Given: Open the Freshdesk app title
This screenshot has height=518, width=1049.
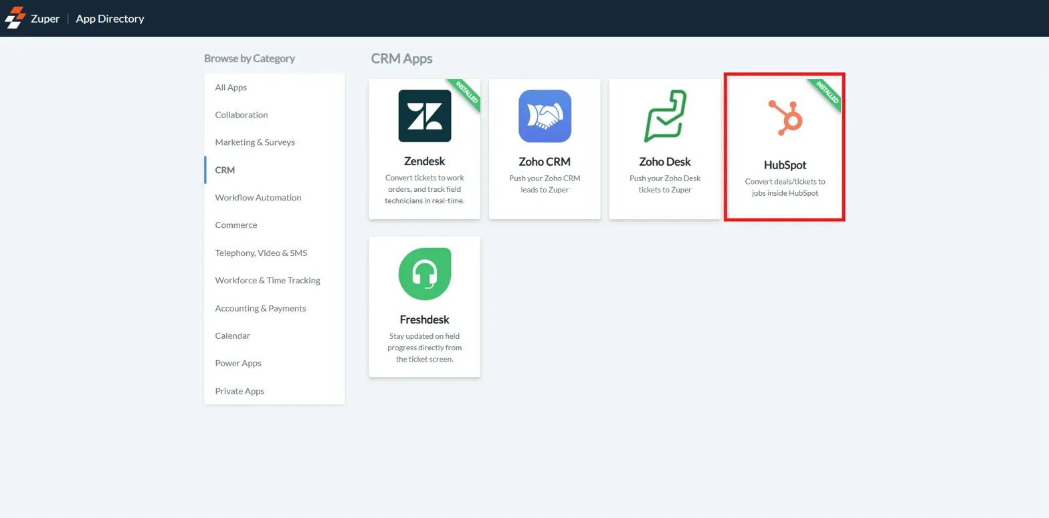Looking at the screenshot, I should point(424,319).
